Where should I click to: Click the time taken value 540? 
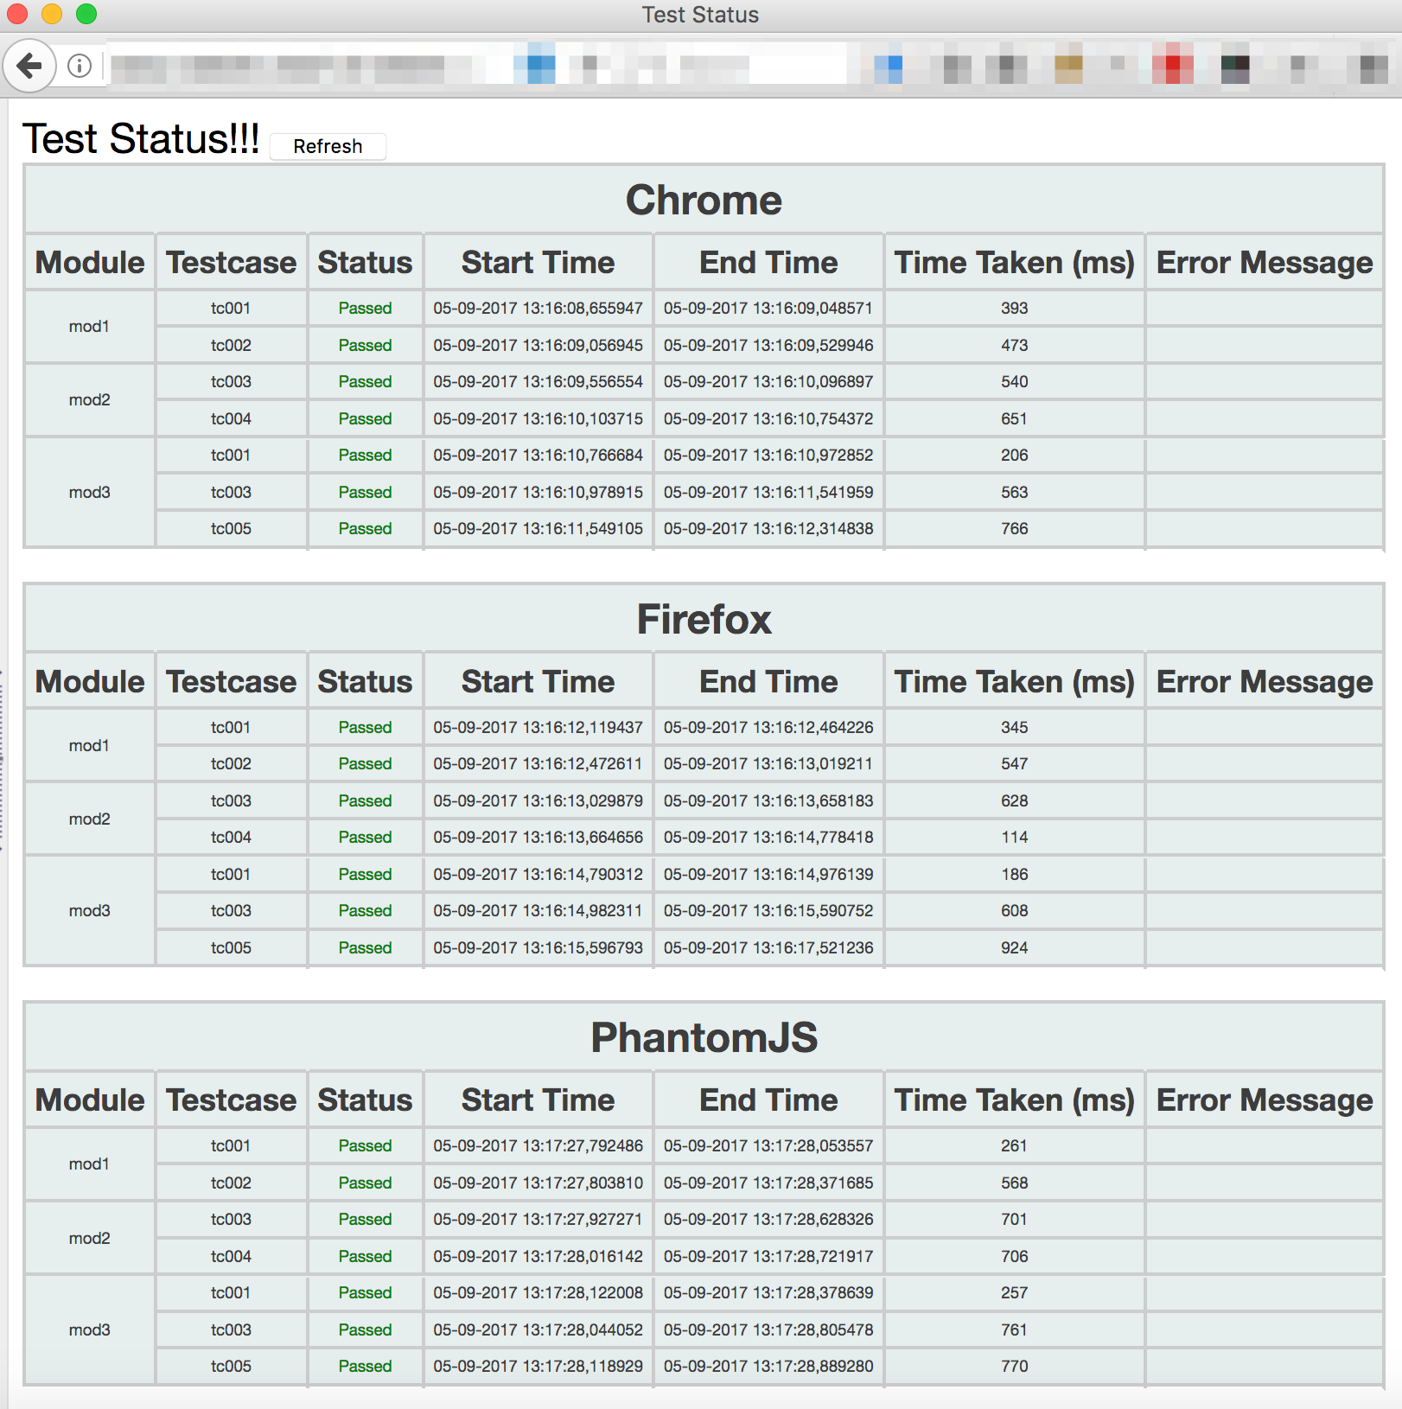click(x=1015, y=381)
